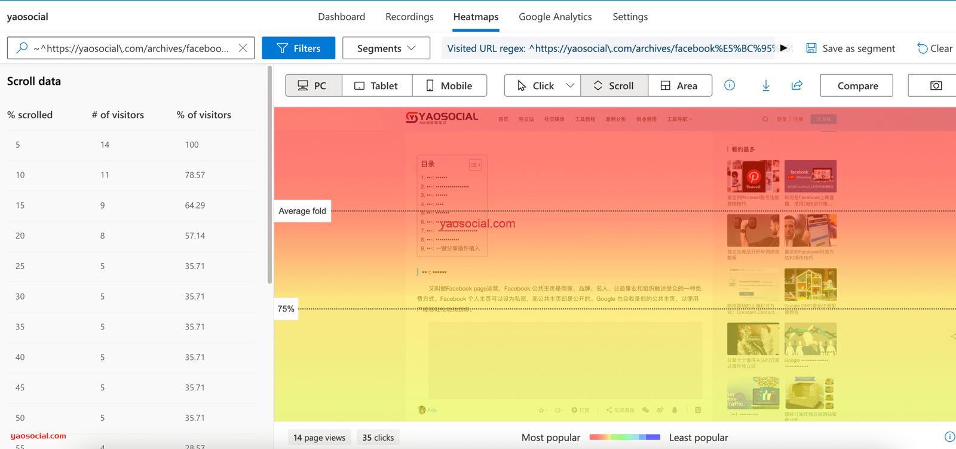
Task: Open the Segments dropdown
Action: coord(386,48)
